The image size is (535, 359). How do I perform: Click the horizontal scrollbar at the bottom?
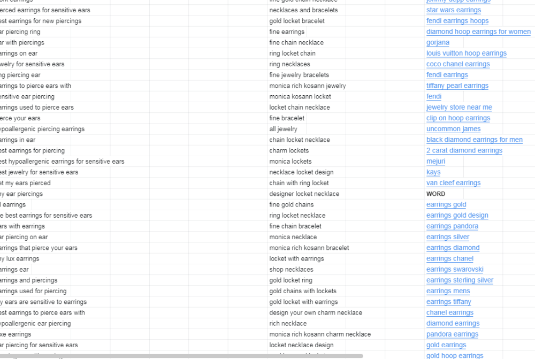(181, 356)
